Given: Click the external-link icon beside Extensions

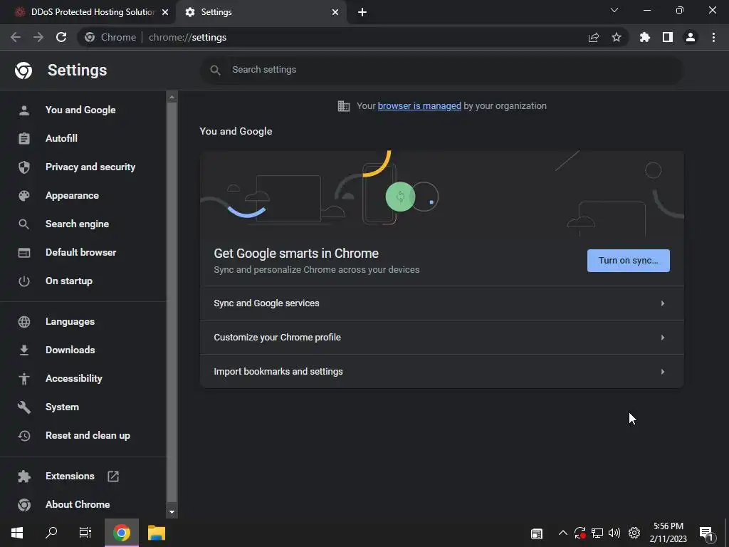Looking at the screenshot, I should coord(113,476).
